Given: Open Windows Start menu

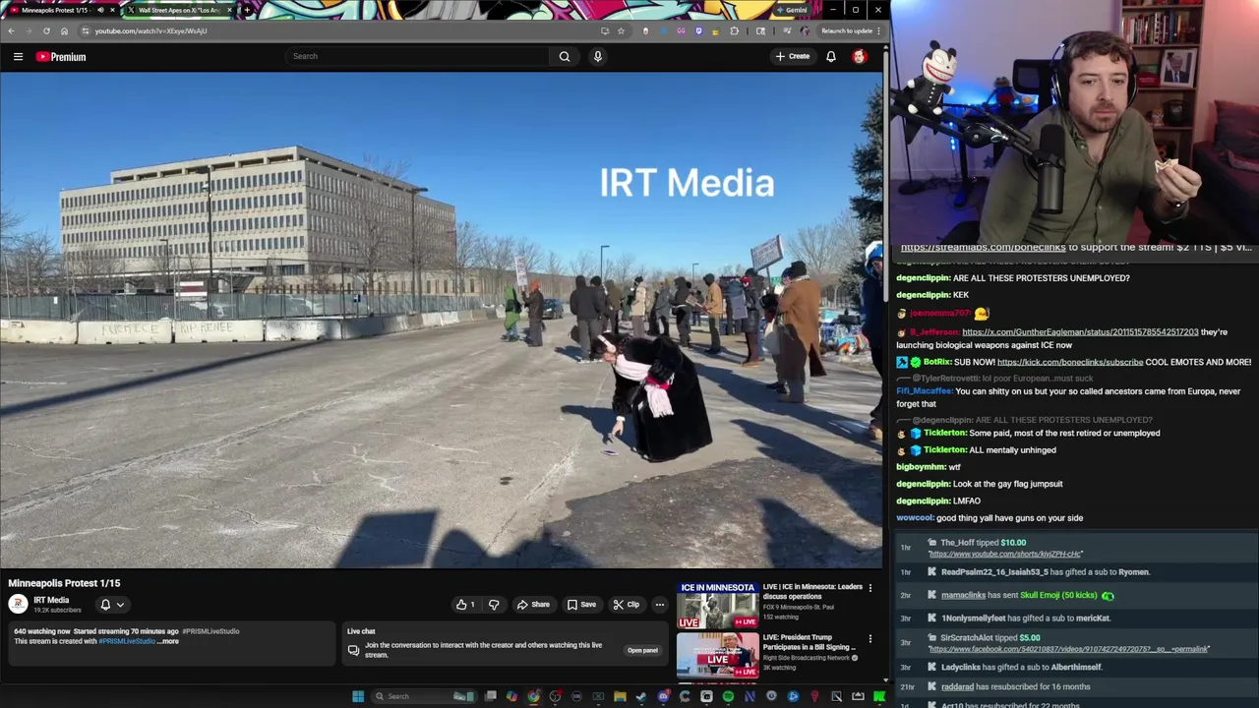Looking at the screenshot, I should 358,696.
